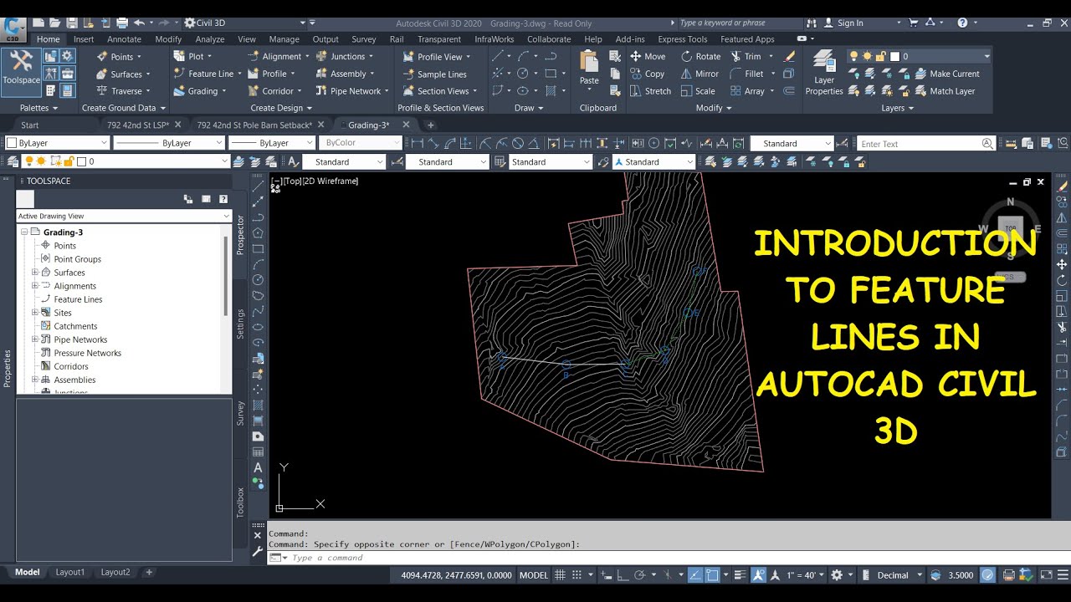Choose the Fillet tool
Image resolution: width=1071 pixels, height=602 pixels.
point(746,74)
